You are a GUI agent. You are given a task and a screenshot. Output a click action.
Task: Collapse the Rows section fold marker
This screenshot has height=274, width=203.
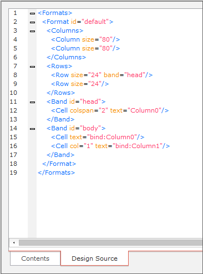click(x=32, y=67)
